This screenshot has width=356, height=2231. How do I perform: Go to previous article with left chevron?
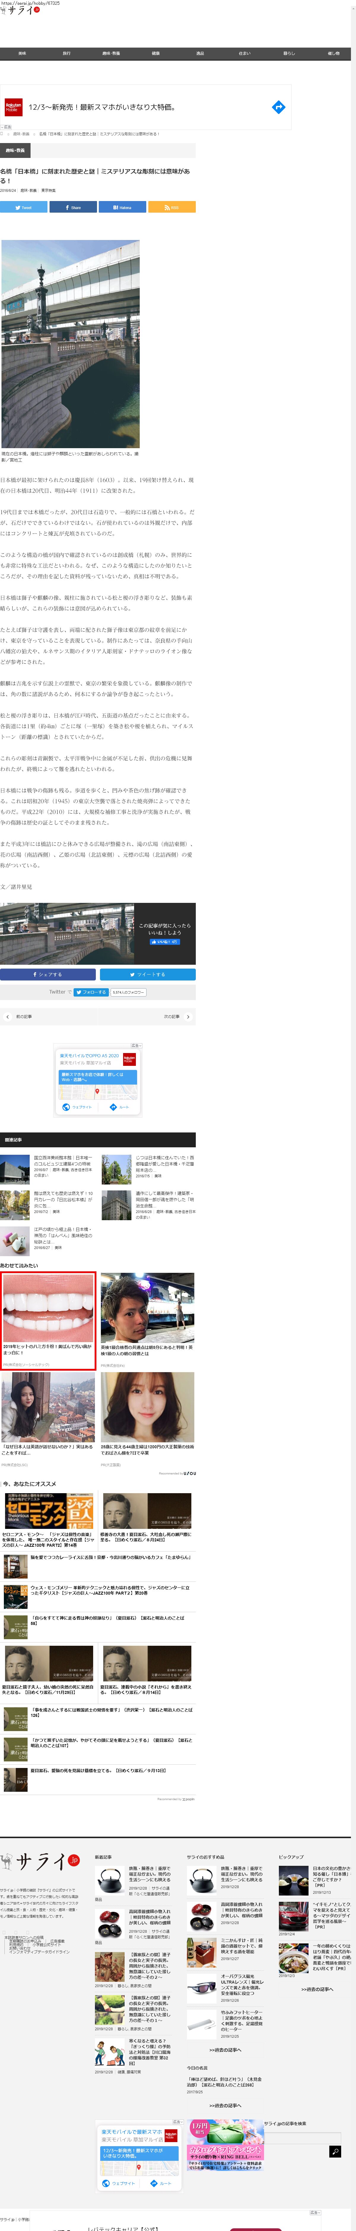[x=8, y=1016]
